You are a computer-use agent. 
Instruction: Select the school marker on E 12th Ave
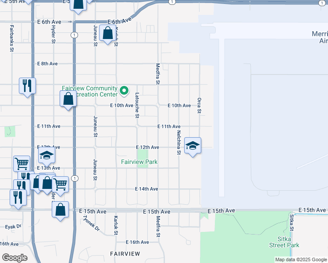(x=47, y=155)
